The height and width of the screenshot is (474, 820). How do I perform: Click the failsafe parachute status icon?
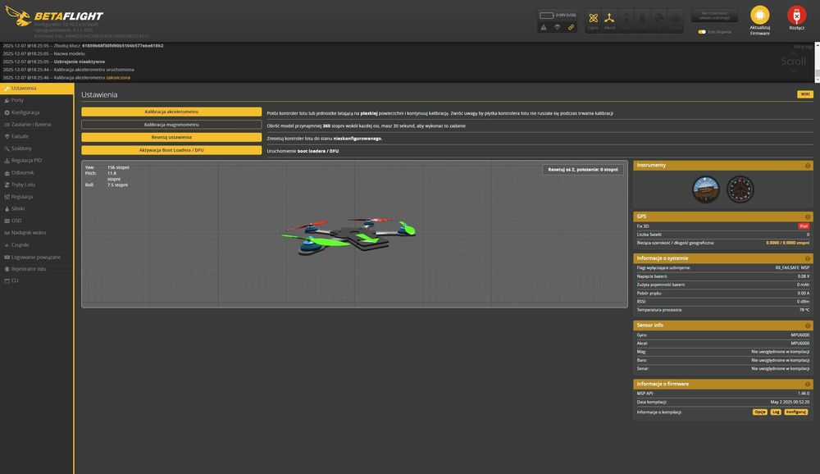coord(558,27)
